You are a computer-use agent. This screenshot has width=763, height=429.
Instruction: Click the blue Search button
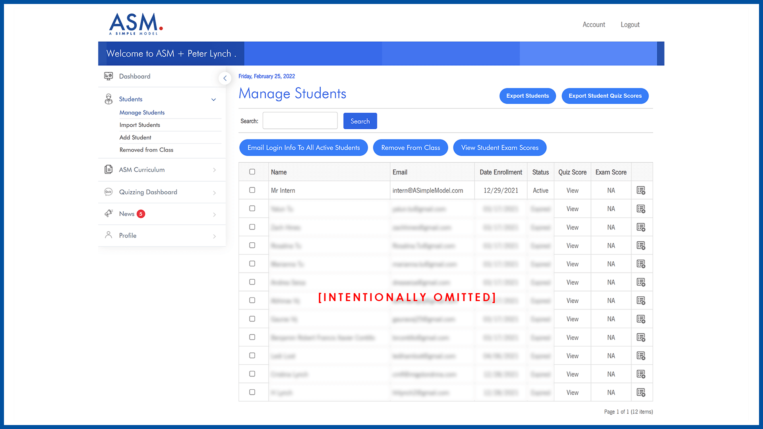[x=360, y=121]
